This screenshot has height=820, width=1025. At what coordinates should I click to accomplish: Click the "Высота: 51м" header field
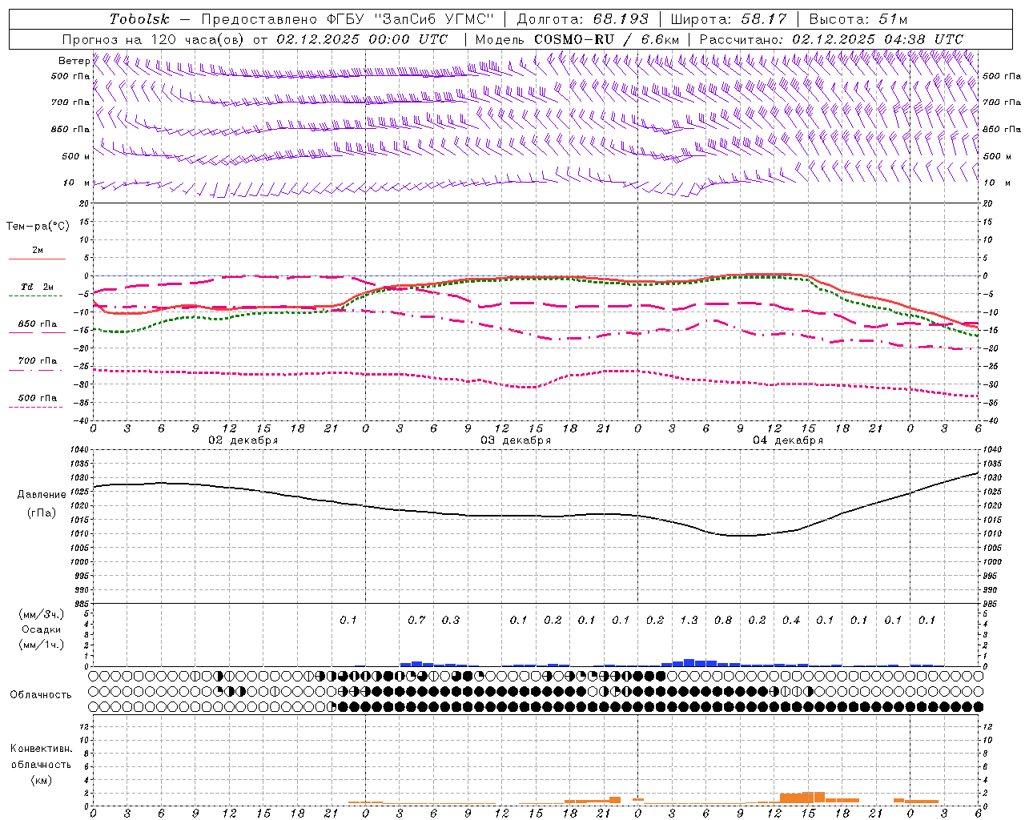858,19
